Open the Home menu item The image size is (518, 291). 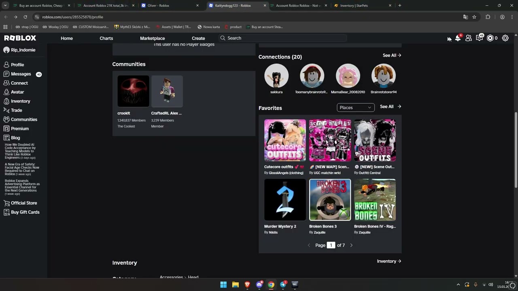[67, 38]
